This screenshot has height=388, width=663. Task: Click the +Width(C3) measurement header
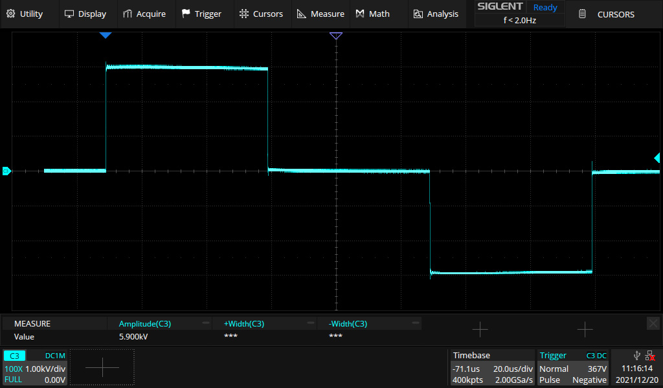point(244,324)
